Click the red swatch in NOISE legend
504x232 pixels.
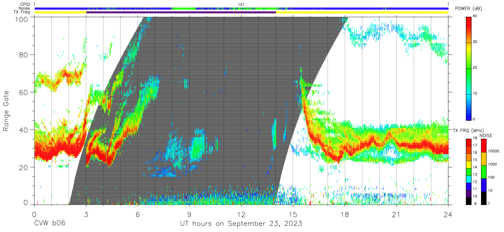(x=483, y=145)
